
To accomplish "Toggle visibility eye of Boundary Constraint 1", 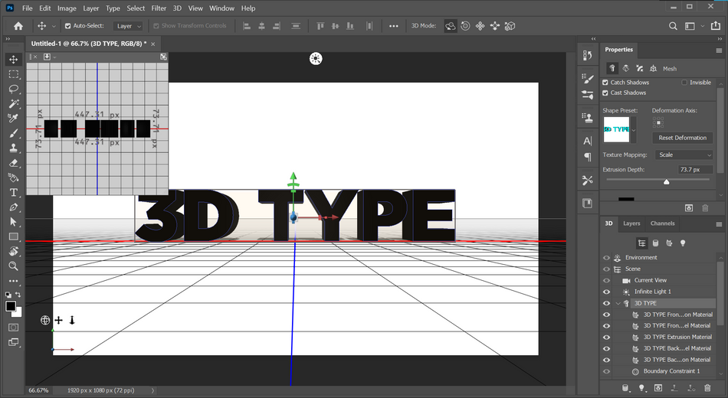I will pos(606,371).
